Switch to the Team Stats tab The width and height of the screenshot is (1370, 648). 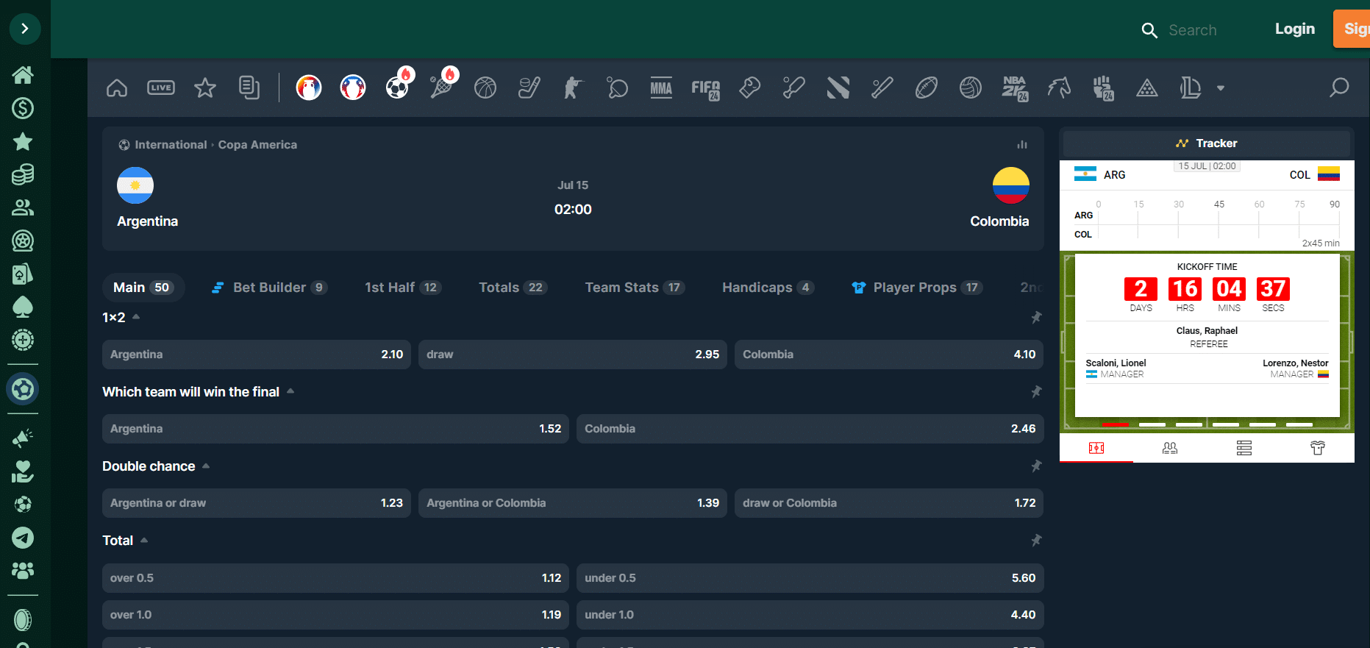635,288
